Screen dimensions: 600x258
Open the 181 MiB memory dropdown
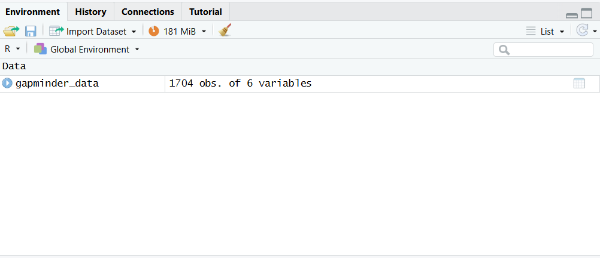[x=204, y=32]
